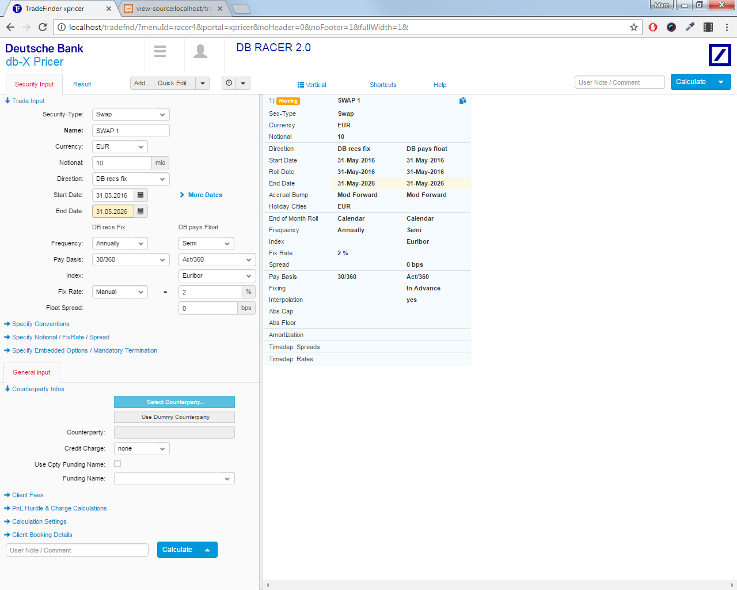Toggle the Vertical layout view

tap(311, 85)
